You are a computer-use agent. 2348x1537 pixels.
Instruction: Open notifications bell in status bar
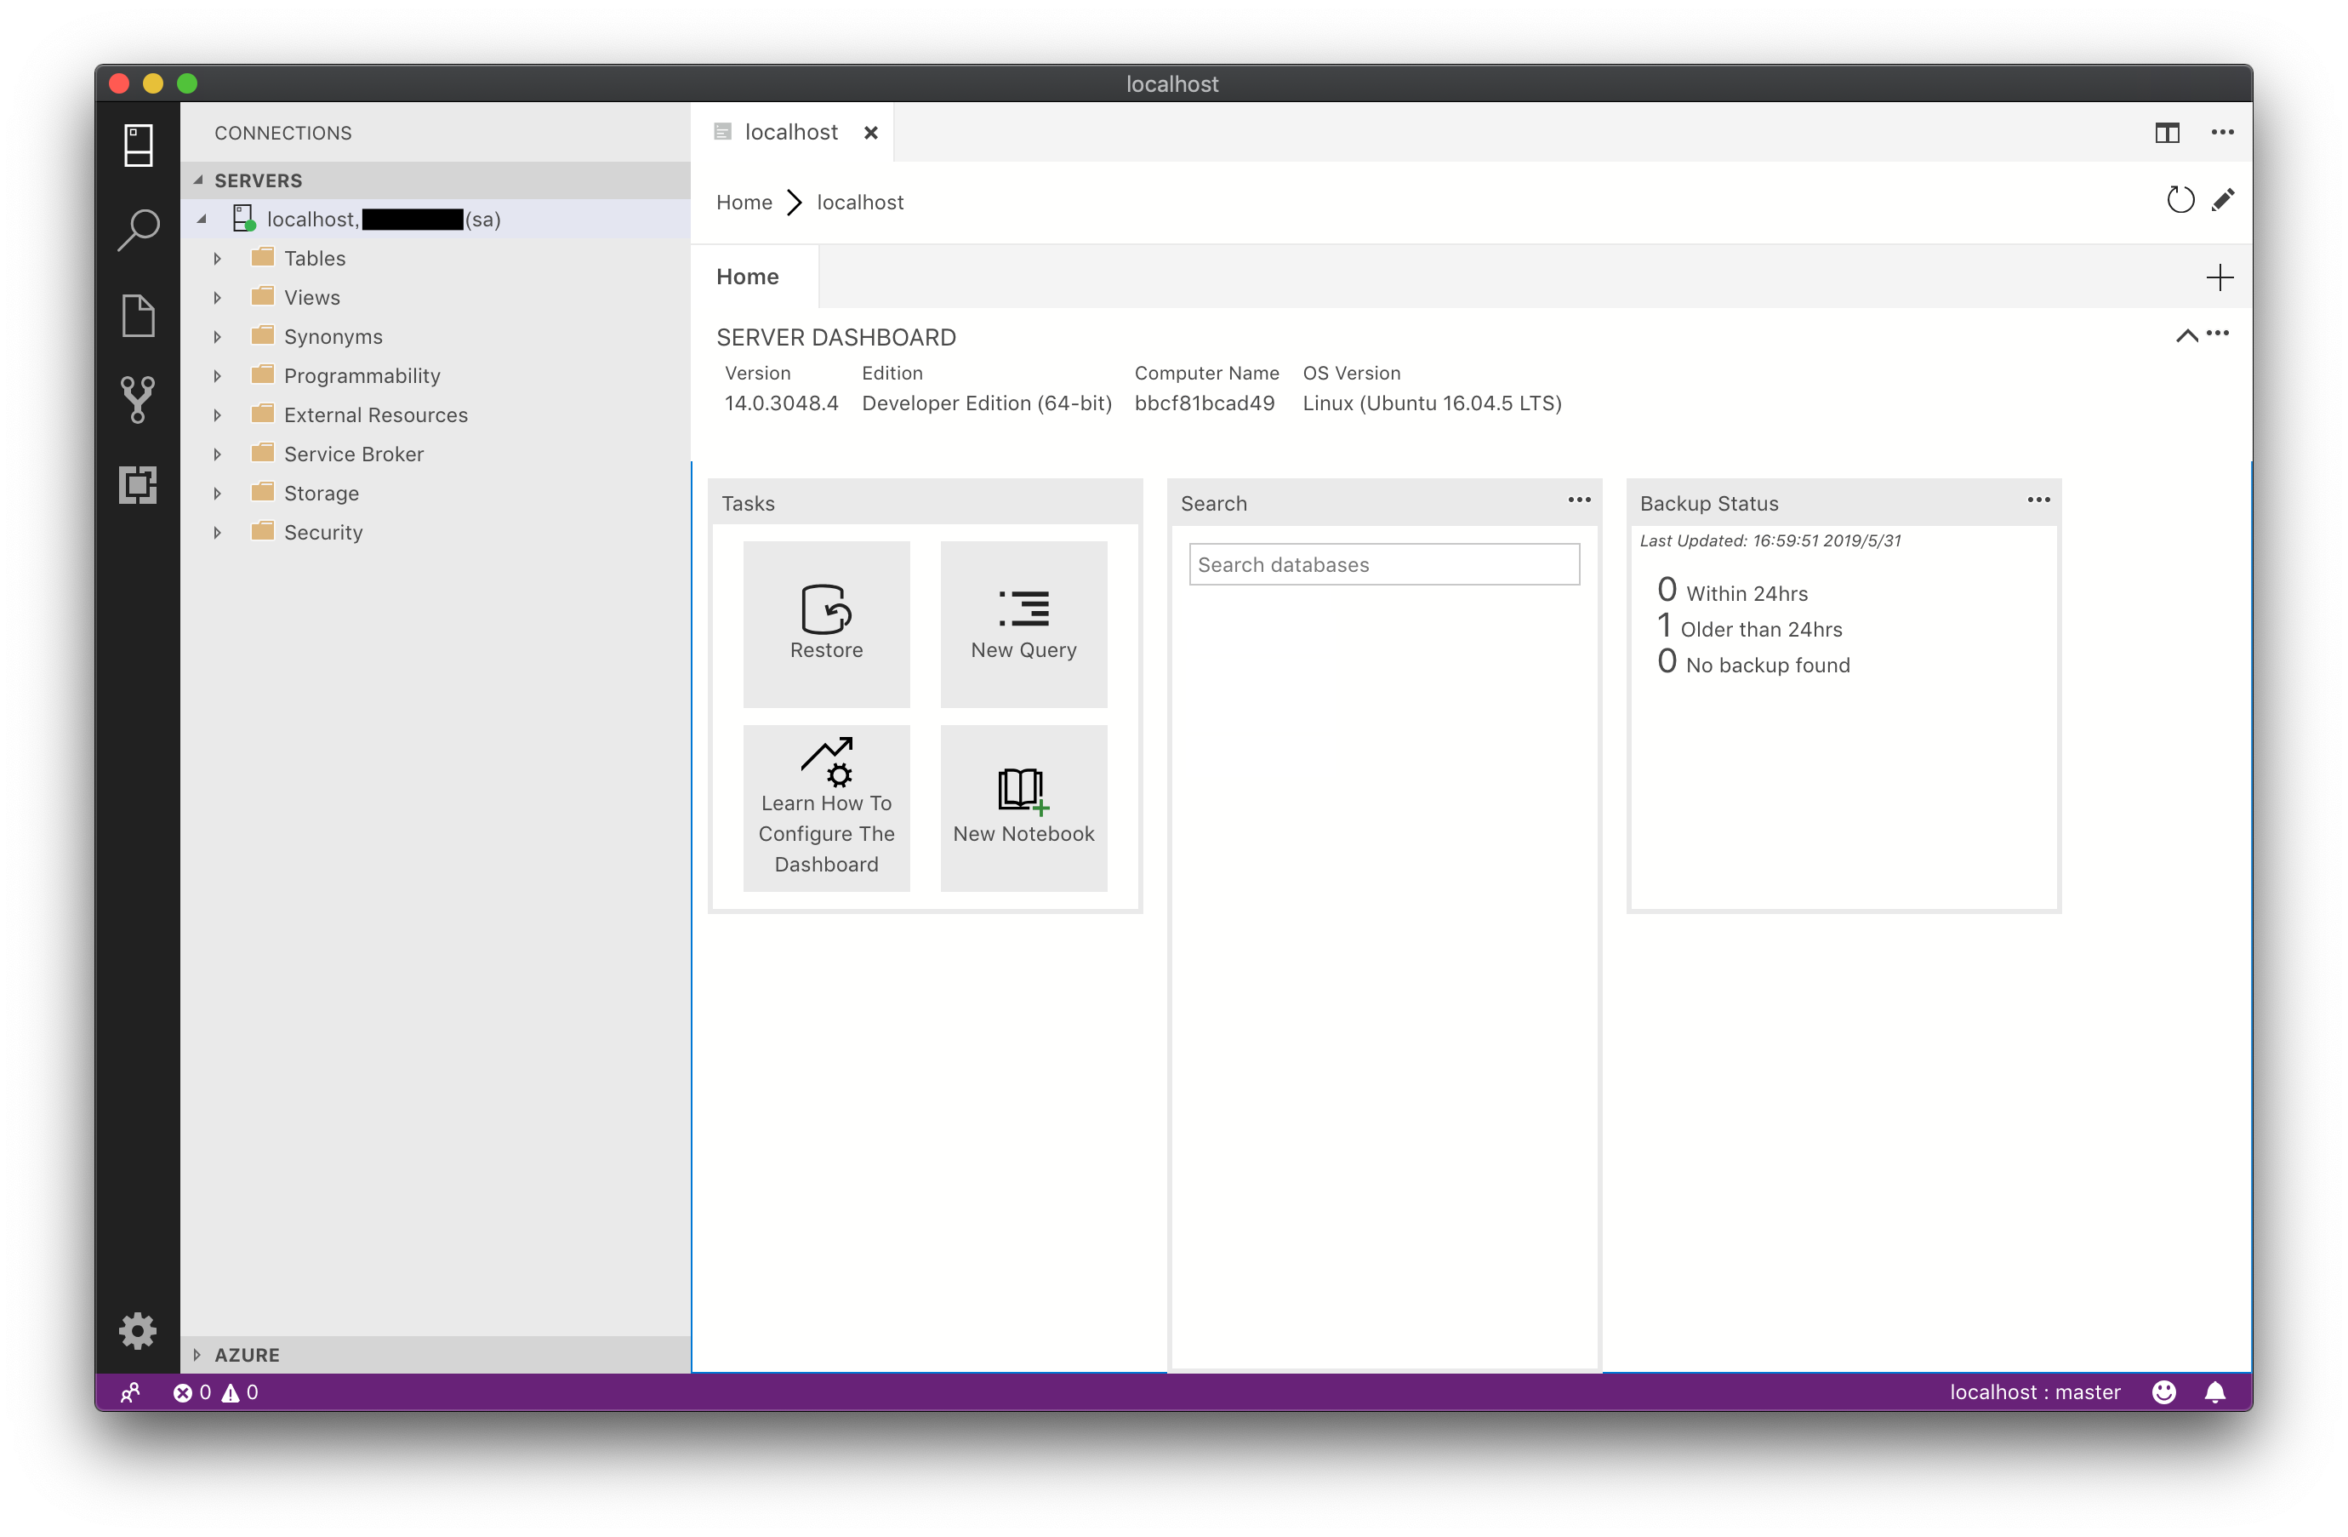[2214, 1391]
